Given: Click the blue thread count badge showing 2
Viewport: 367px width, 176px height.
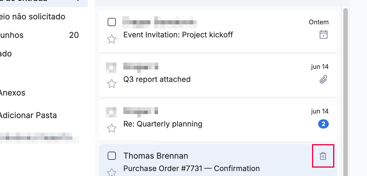Looking at the screenshot, I should click(323, 124).
